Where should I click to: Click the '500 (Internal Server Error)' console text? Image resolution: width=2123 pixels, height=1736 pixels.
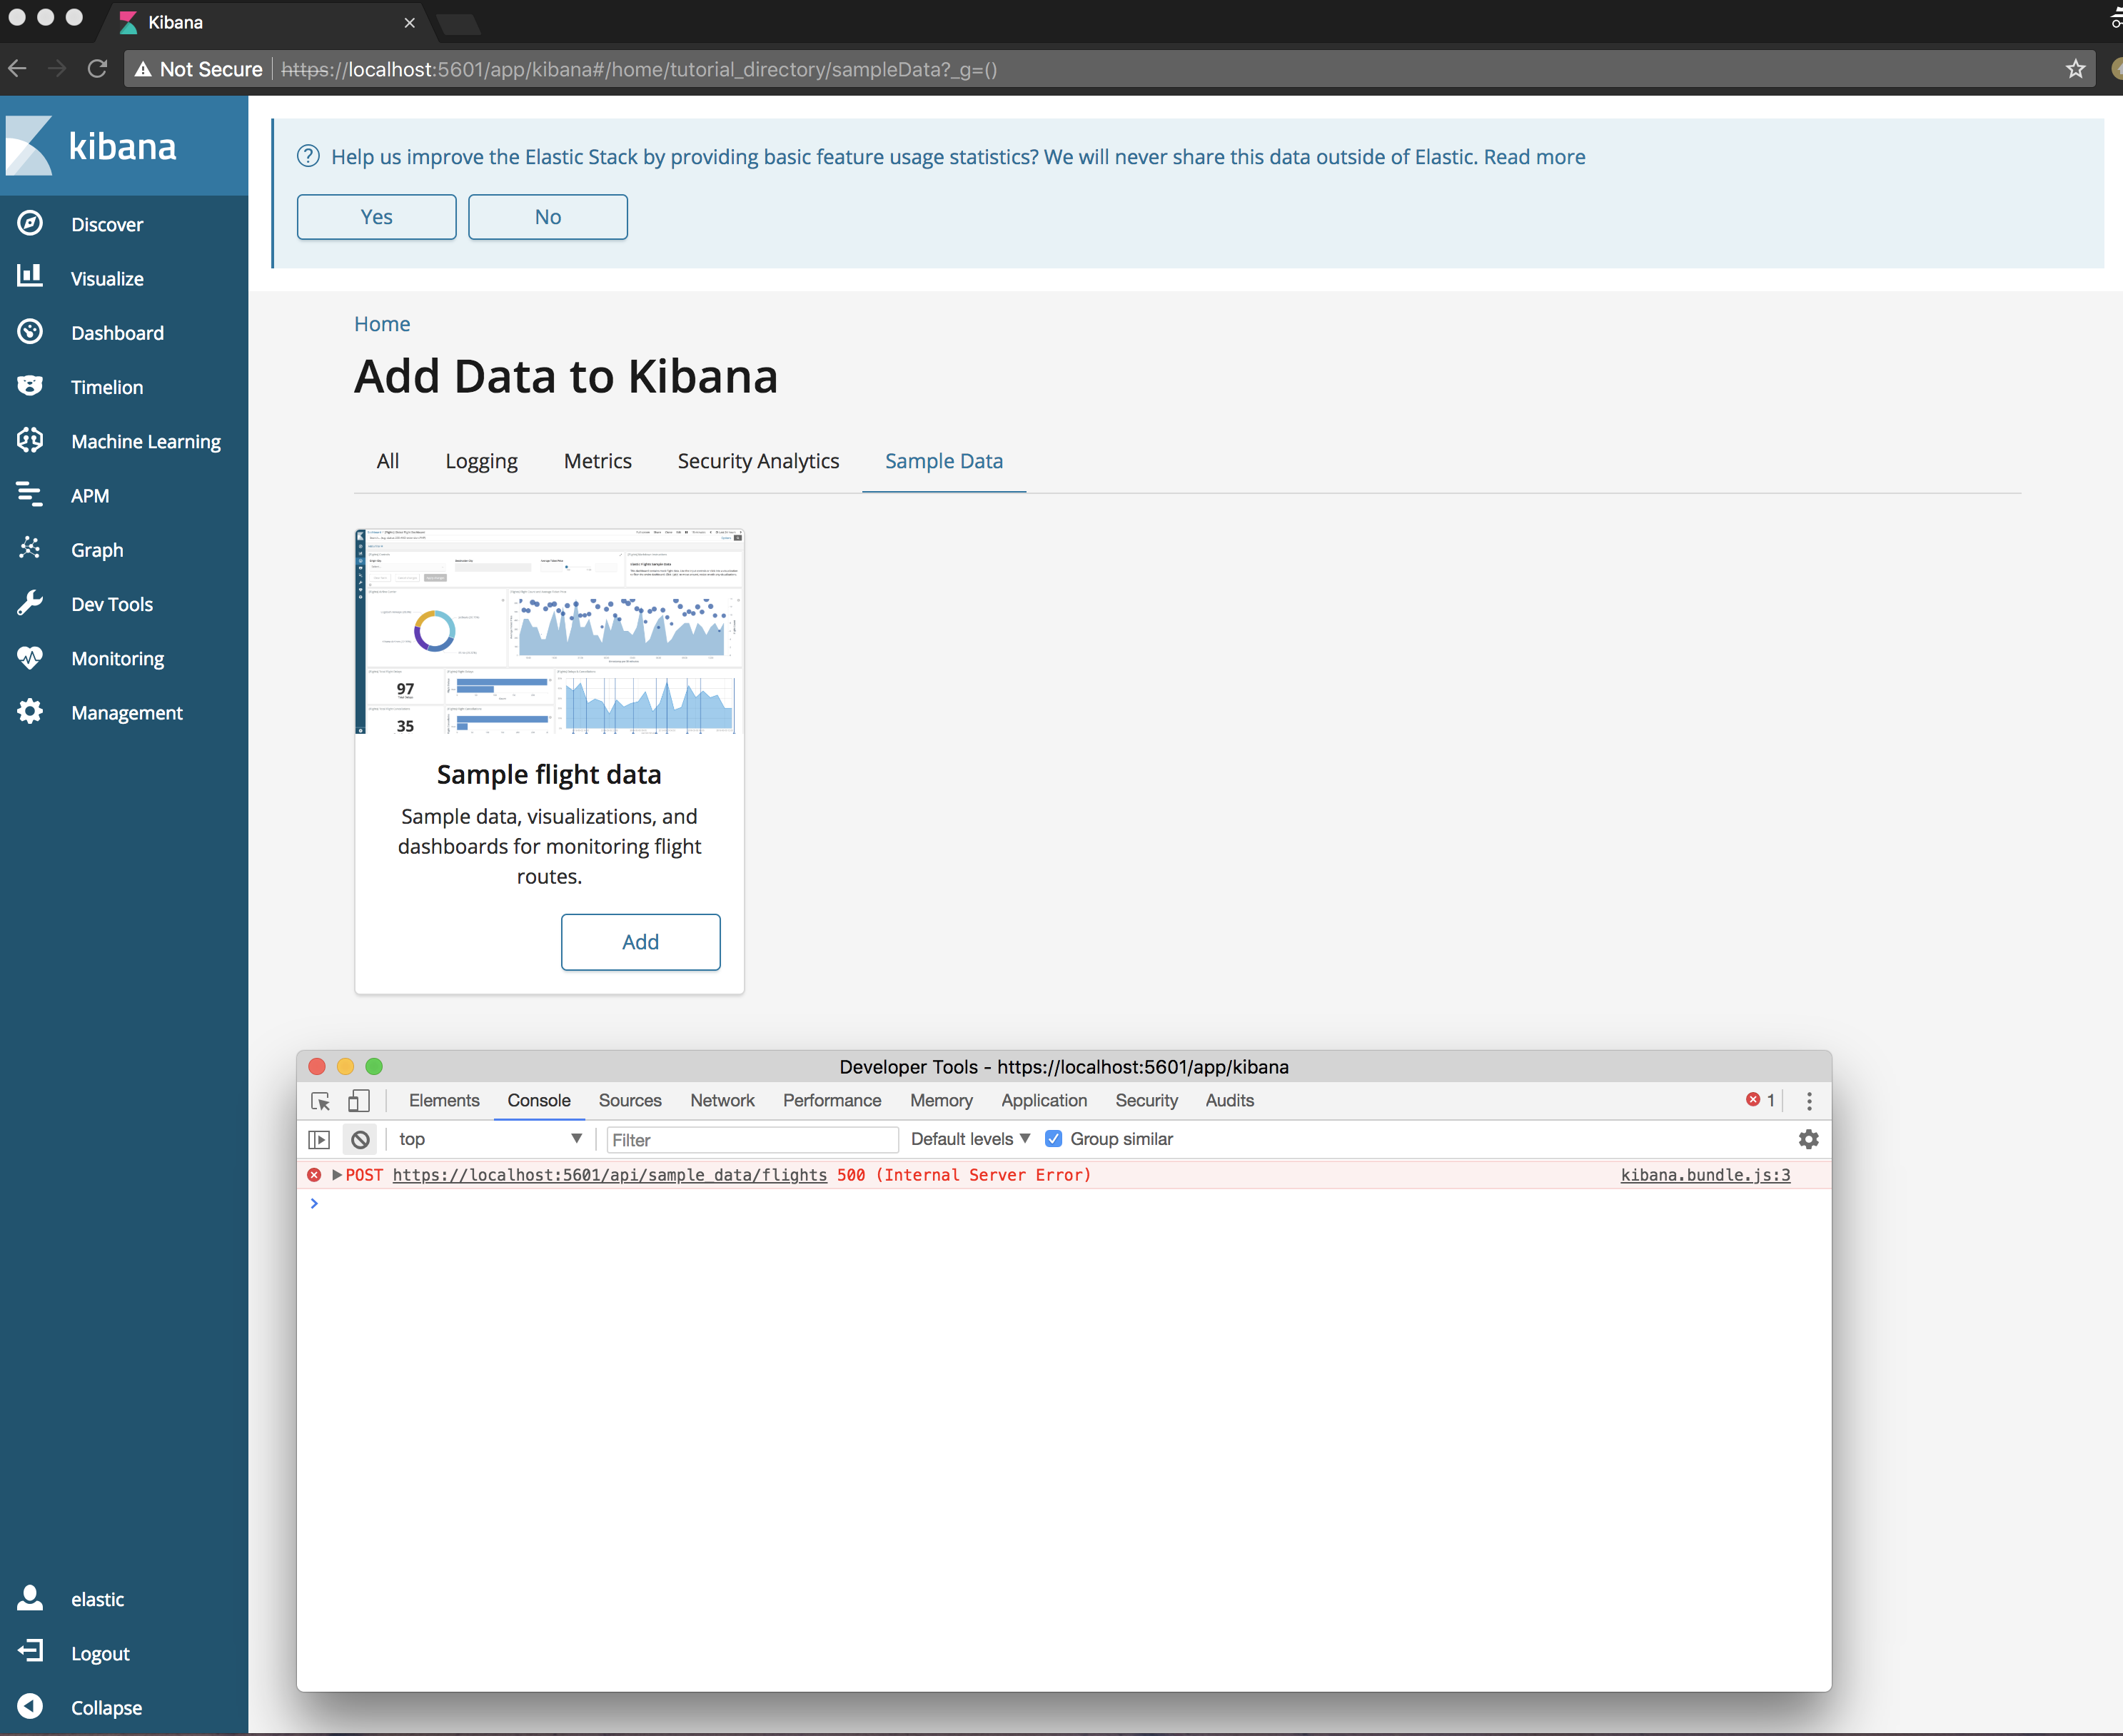click(964, 1175)
